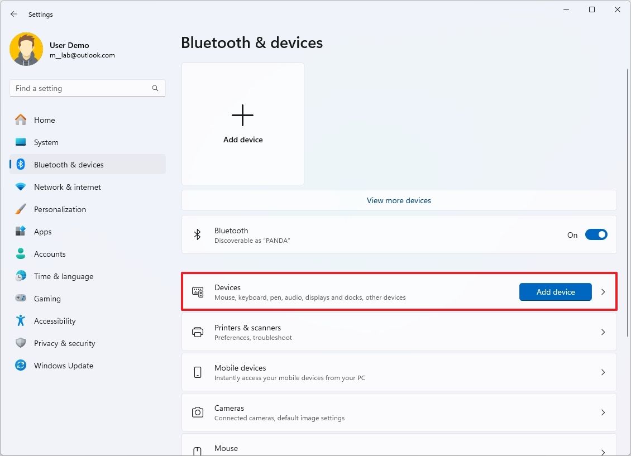The height and width of the screenshot is (456, 631).
Task: Open View more devices link
Action: click(398, 200)
